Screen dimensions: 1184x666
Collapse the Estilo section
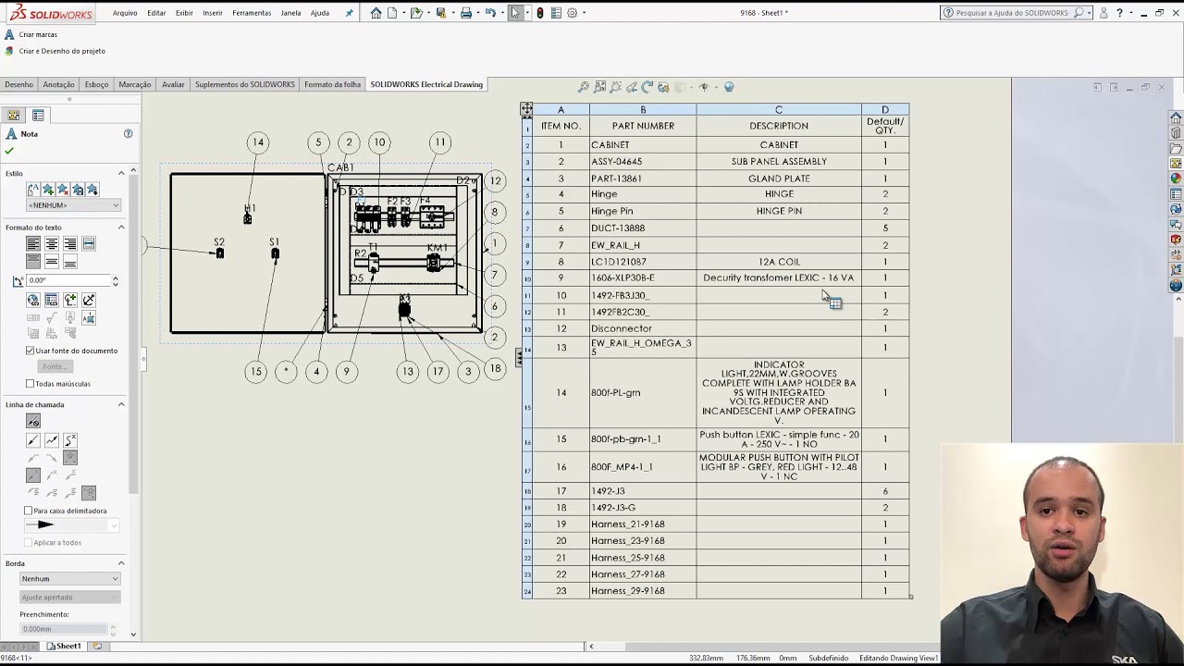tap(121, 174)
